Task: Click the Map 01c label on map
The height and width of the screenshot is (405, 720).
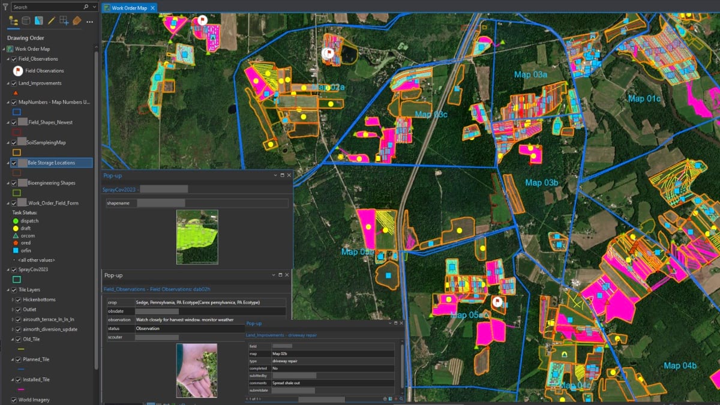Action: [x=644, y=98]
